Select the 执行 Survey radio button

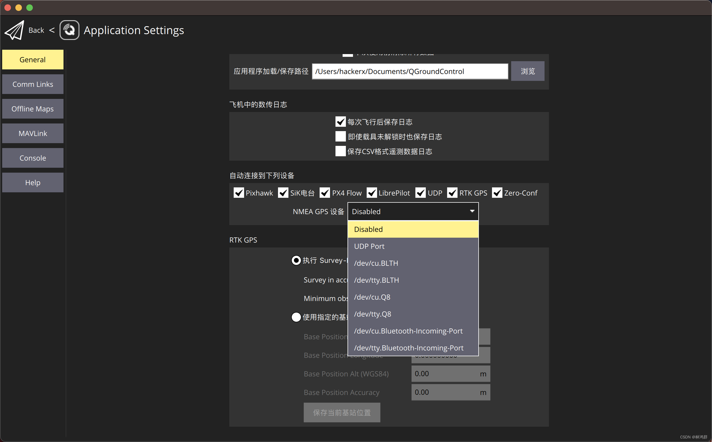(296, 260)
